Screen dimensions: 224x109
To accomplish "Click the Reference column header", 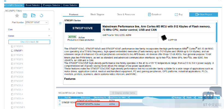I will click(86, 98).
